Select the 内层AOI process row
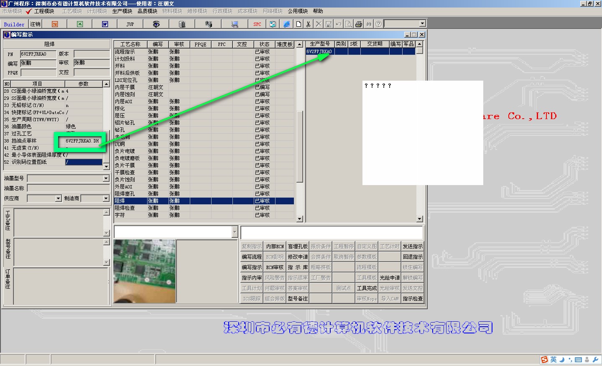 pos(204,102)
